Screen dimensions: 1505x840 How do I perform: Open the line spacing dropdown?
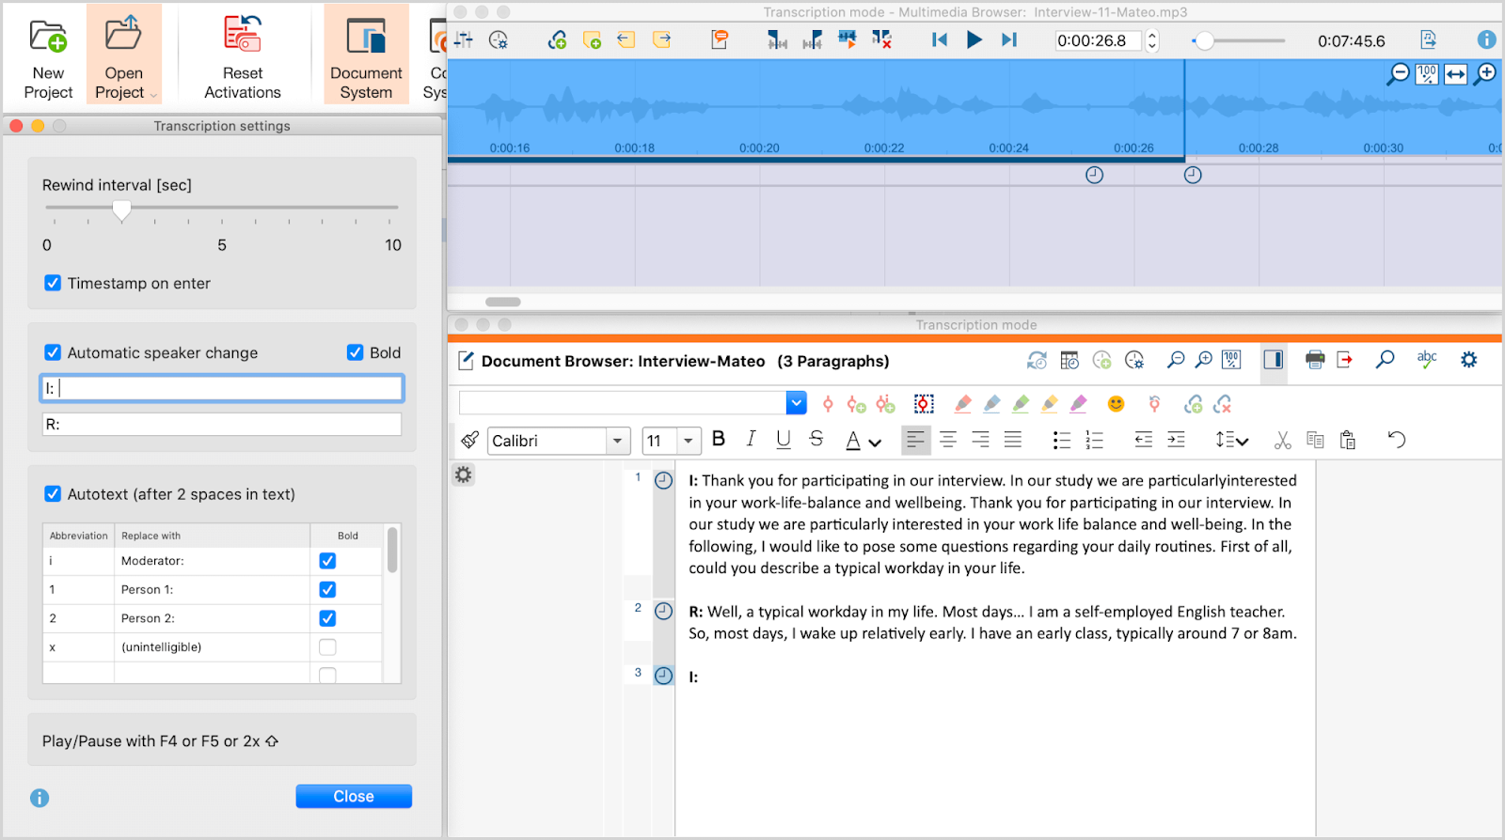tap(1231, 440)
